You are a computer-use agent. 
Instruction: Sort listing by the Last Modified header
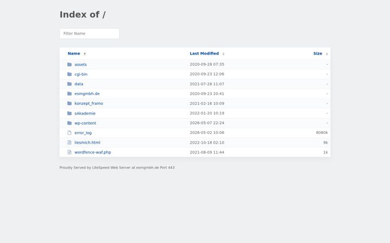[x=204, y=53]
